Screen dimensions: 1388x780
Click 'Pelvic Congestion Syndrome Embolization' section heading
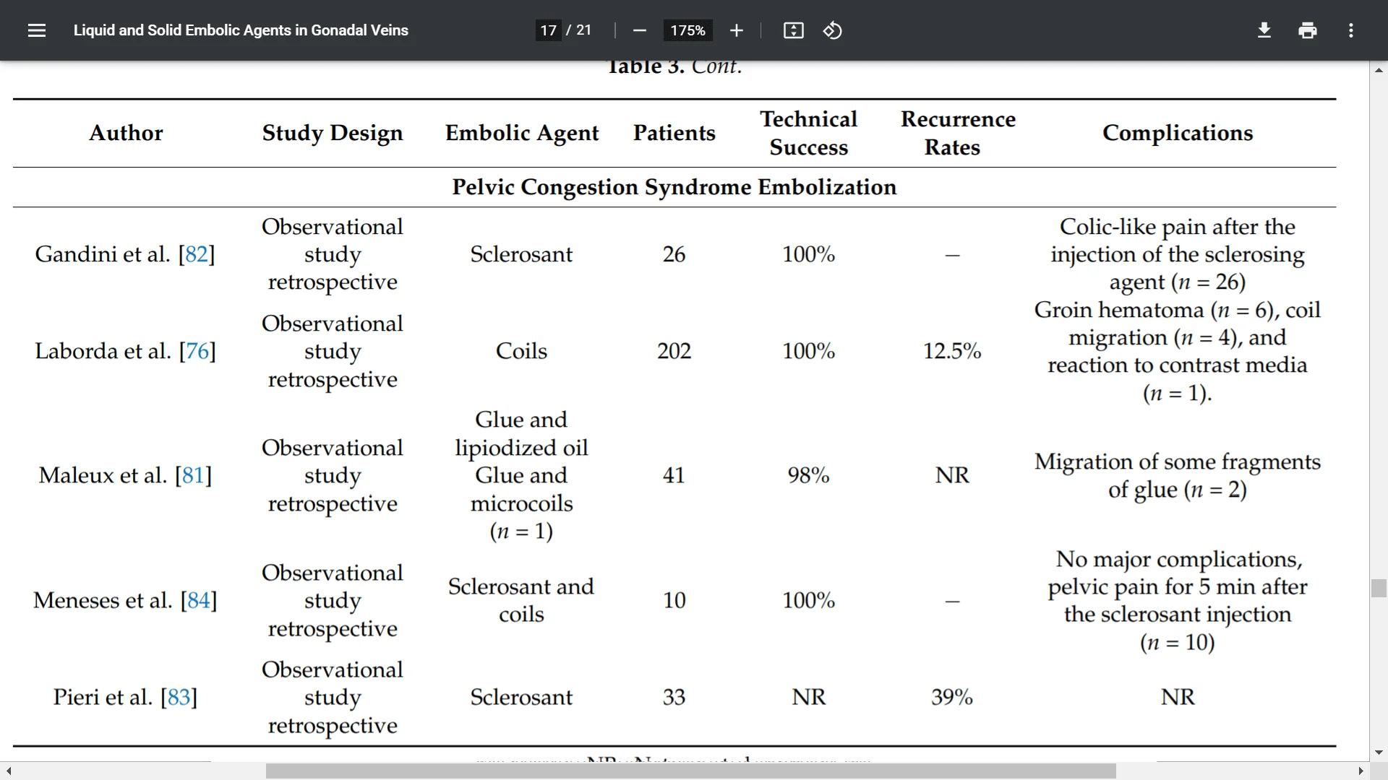pos(674,187)
